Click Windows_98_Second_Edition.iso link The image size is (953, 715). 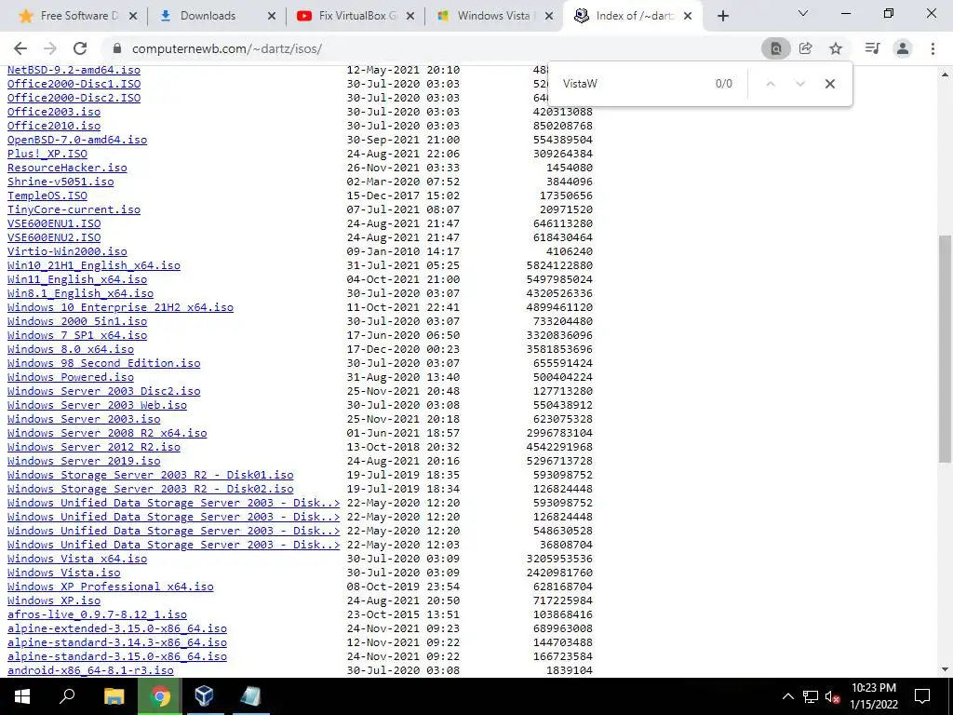104,364
